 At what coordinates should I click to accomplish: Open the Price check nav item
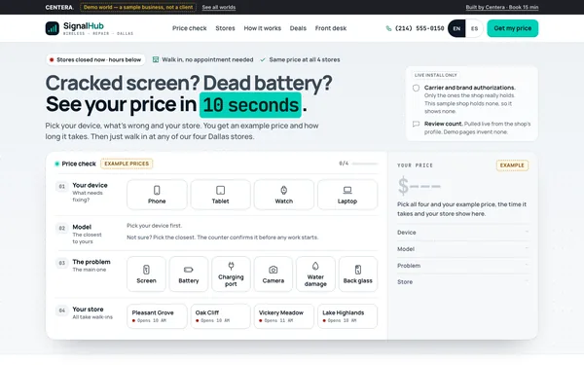[x=189, y=28]
